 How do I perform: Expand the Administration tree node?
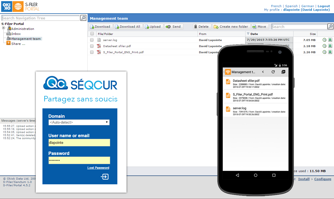[x=4, y=28]
